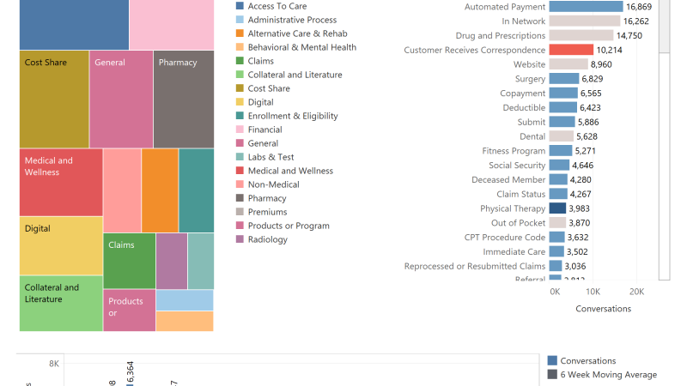Click the Cost Share treemap tile

[x=54, y=99]
